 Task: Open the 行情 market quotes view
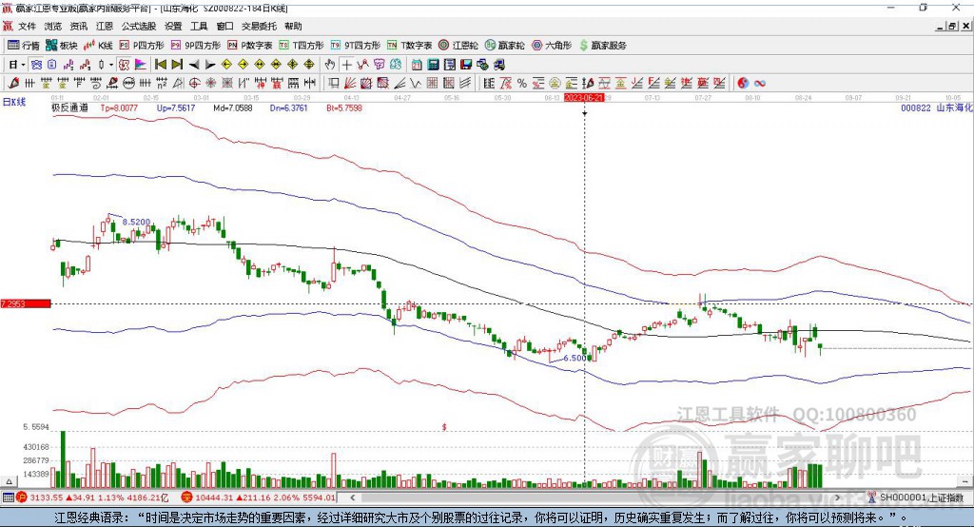tap(24, 46)
